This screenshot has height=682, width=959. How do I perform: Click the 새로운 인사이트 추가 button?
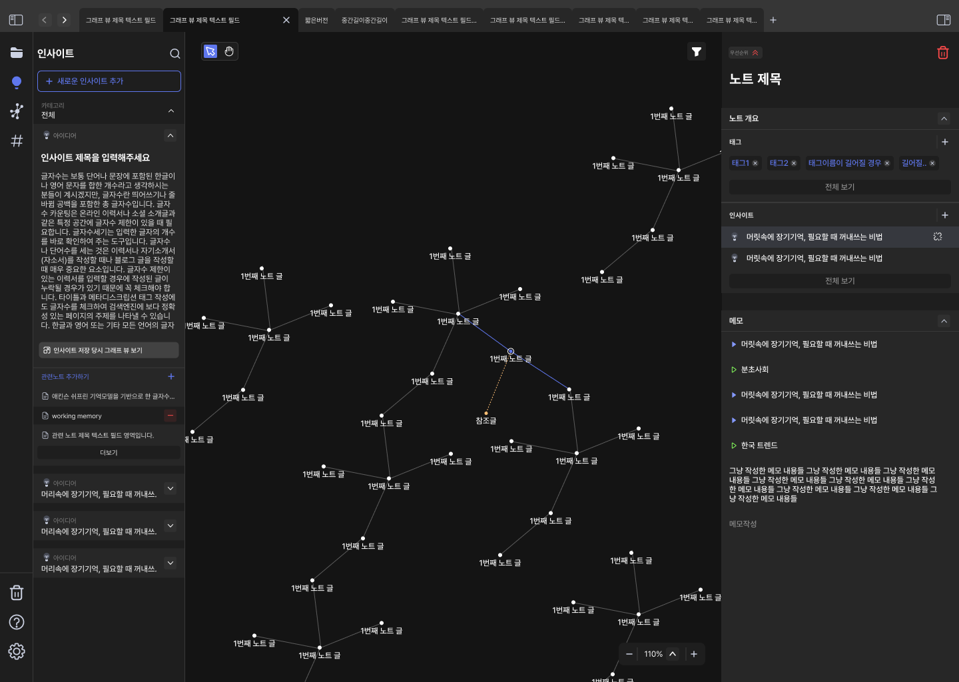tap(109, 81)
